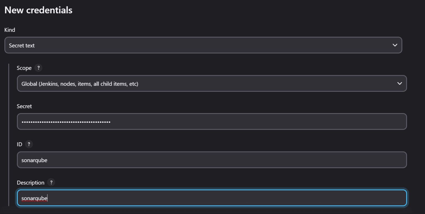Click the Description help question mark
The image size is (425, 214).
click(x=51, y=182)
